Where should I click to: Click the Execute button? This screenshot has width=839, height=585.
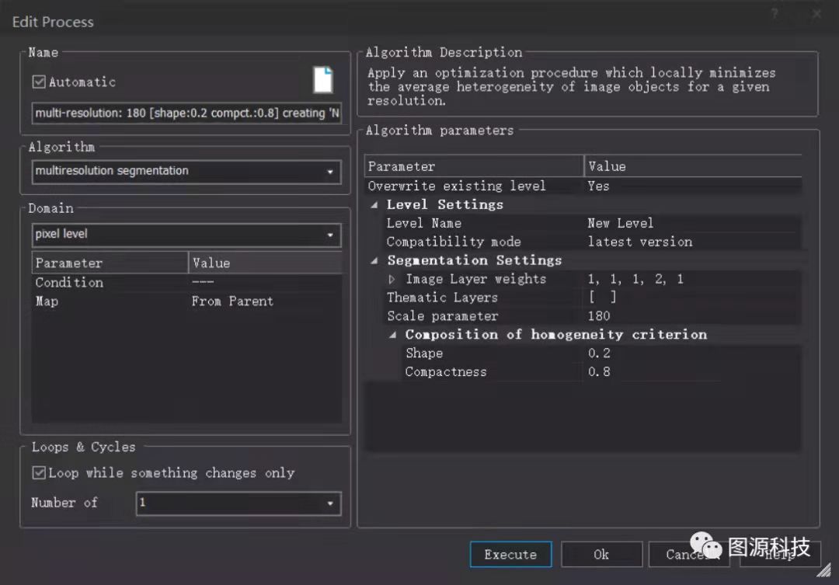coord(510,555)
